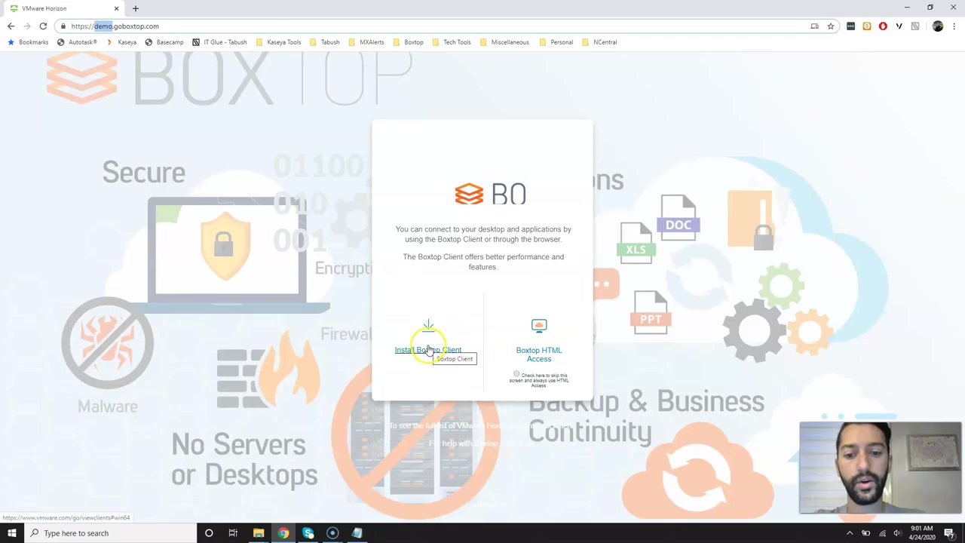
Task: Click the Install Boxtop Client download icon
Action: click(x=428, y=325)
